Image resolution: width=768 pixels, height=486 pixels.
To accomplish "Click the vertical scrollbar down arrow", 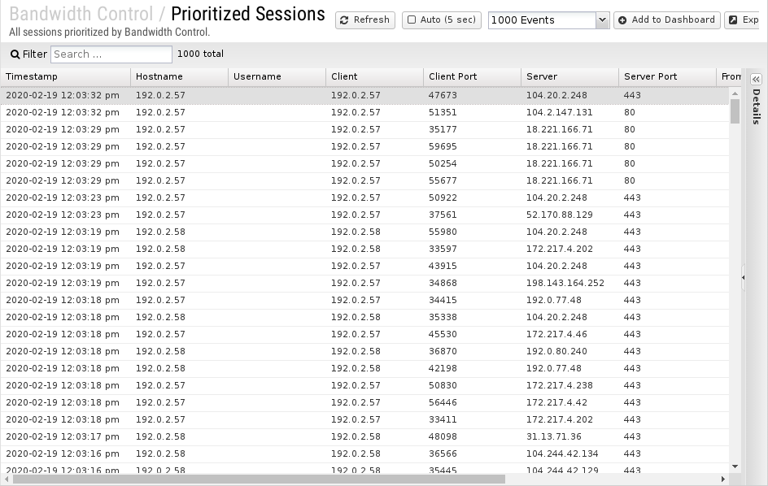I will pyautogui.click(x=735, y=466).
